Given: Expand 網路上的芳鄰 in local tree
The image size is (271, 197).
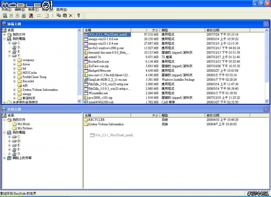Looking at the screenshot, I should 4,158.
